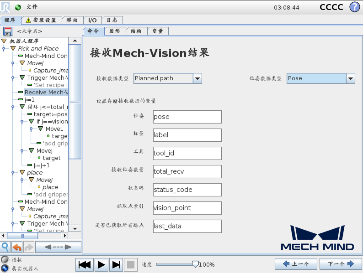Select the 真实机器人 real robot radio button
The height and width of the screenshot is (273, 363).
(x=5, y=268)
